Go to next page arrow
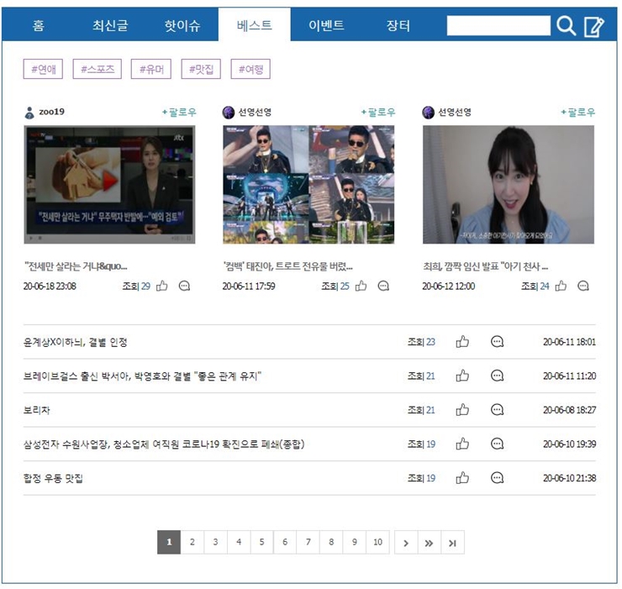The height and width of the screenshot is (589, 622). 405,543
